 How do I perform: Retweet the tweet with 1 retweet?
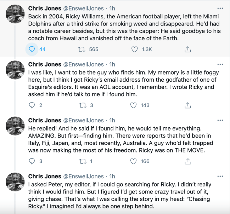click(81, 161)
